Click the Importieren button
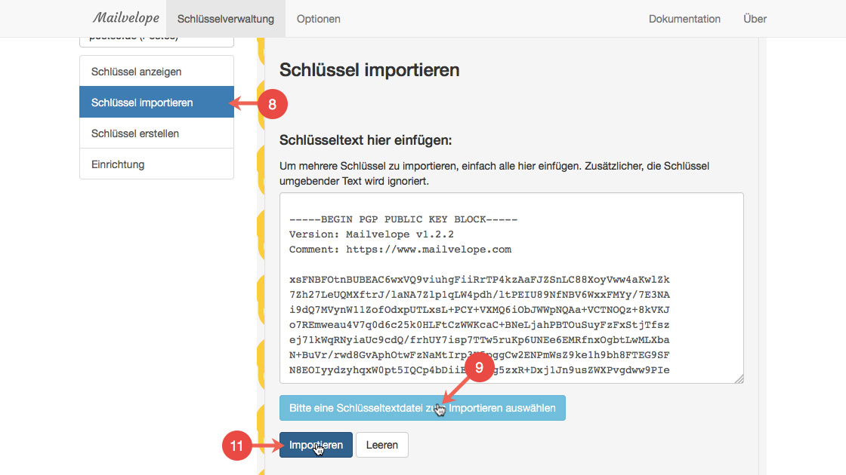Screen dimensions: 846x475 pyautogui.click(x=316, y=445)
